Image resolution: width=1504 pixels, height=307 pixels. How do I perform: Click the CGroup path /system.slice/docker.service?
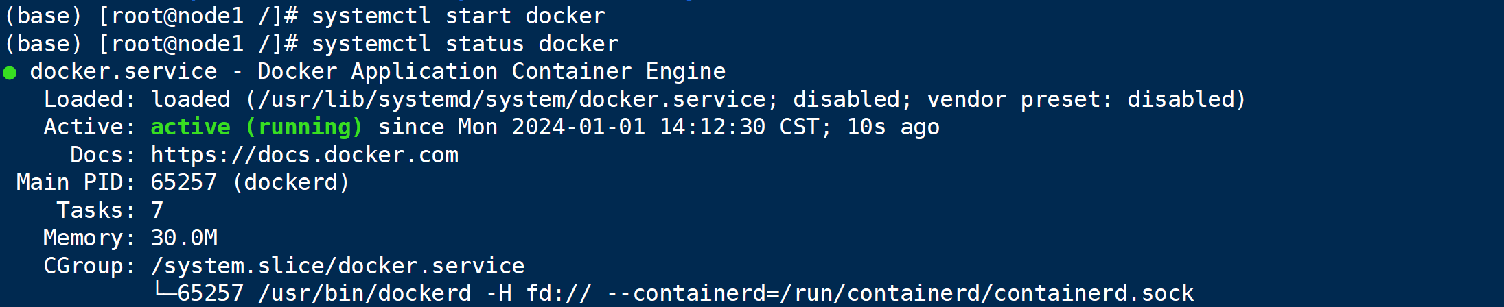tap(338, 266)
